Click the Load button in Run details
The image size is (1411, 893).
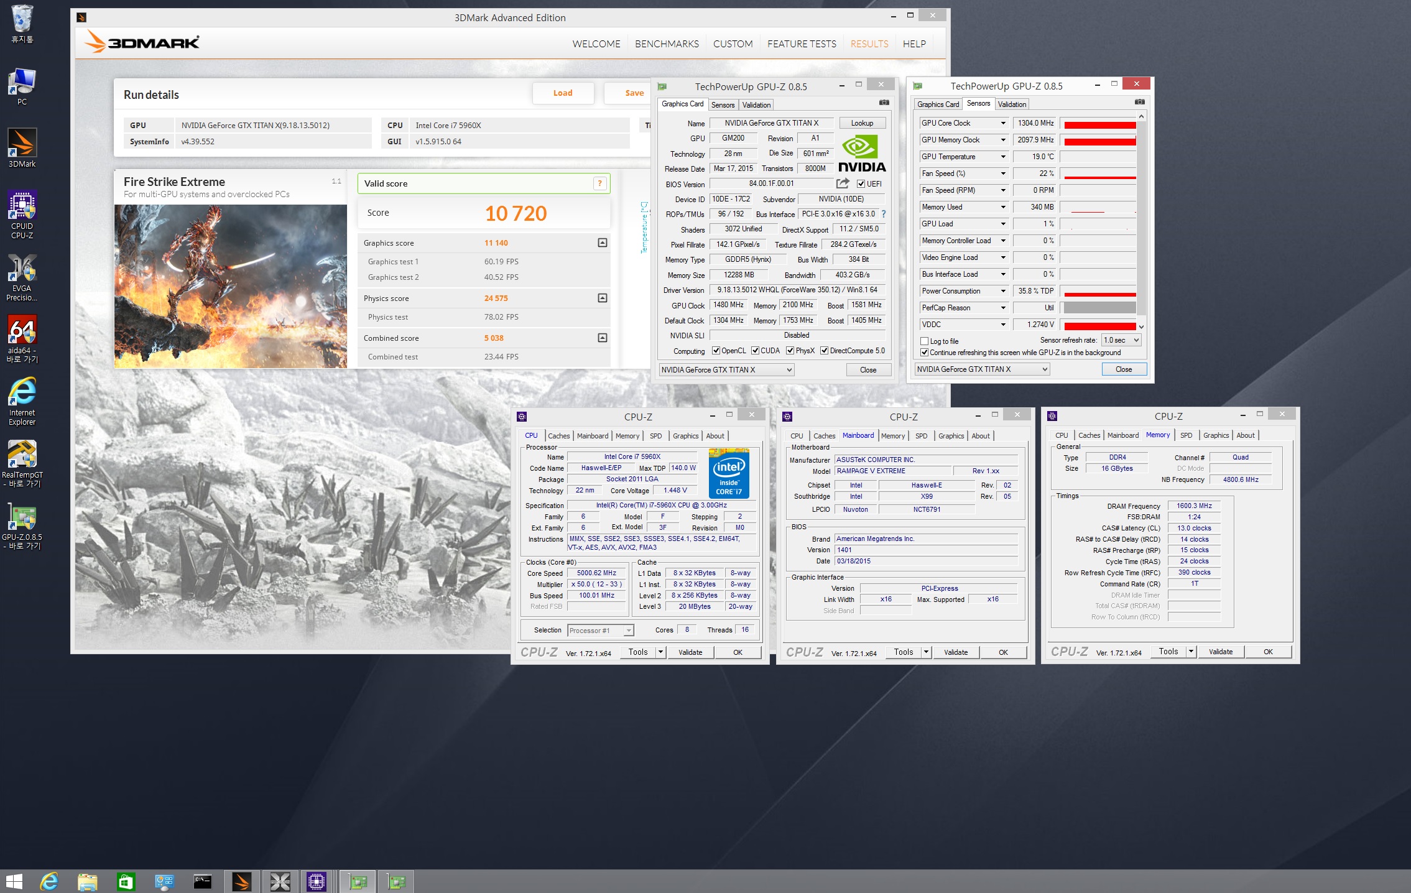click(563, 93)
